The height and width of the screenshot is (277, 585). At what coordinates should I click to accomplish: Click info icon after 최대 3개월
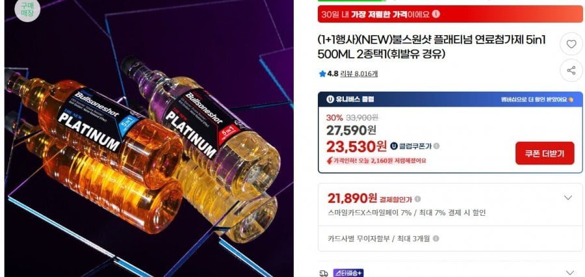(435, 238)
